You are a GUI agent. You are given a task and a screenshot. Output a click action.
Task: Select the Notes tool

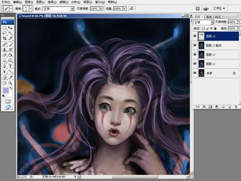(x=4, y=77)
